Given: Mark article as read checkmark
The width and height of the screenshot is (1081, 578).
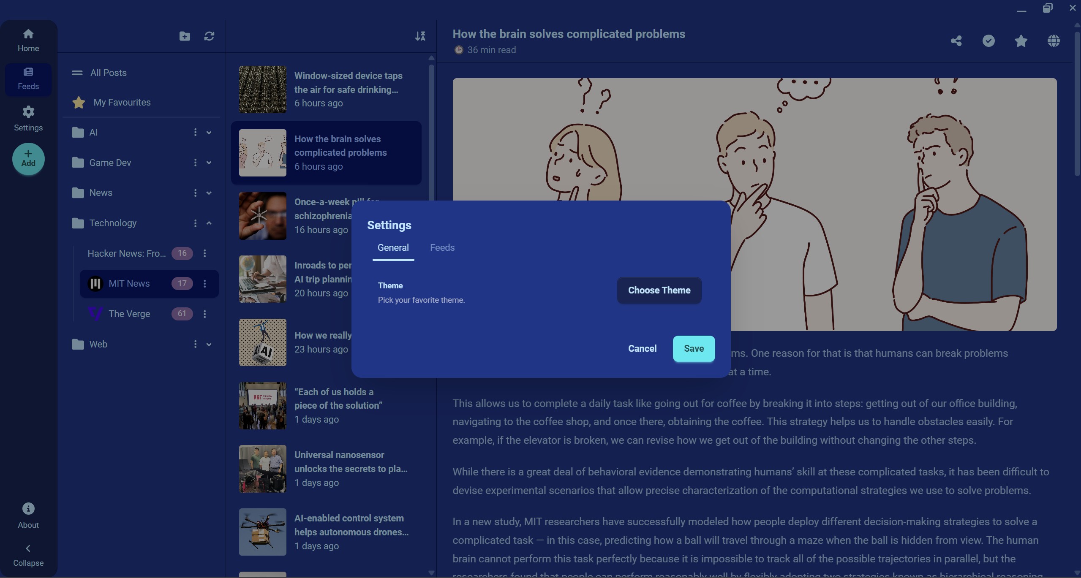Looking at the screenshot, I should point(988,41).
